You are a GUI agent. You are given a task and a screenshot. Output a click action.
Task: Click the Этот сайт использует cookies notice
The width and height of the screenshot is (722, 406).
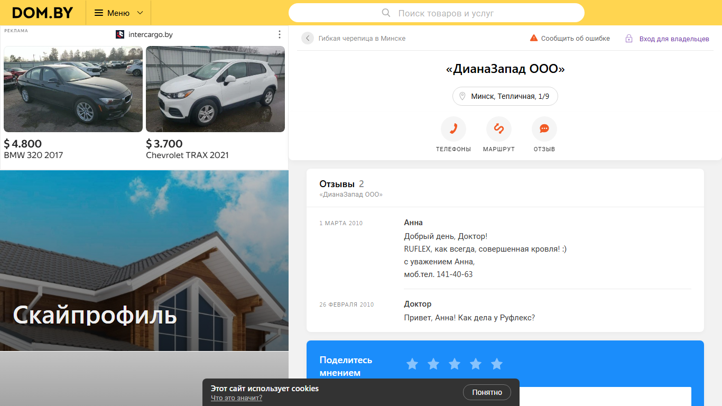265,389
